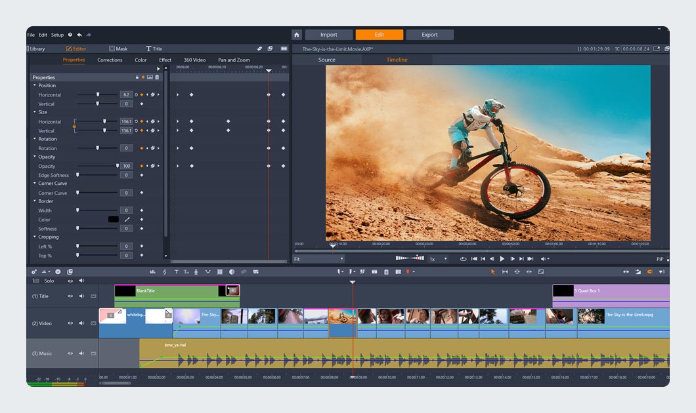The height and width of the screenshot is (413, 696).
Task: Switch to the Corrections tab
Action: point(110,60)
